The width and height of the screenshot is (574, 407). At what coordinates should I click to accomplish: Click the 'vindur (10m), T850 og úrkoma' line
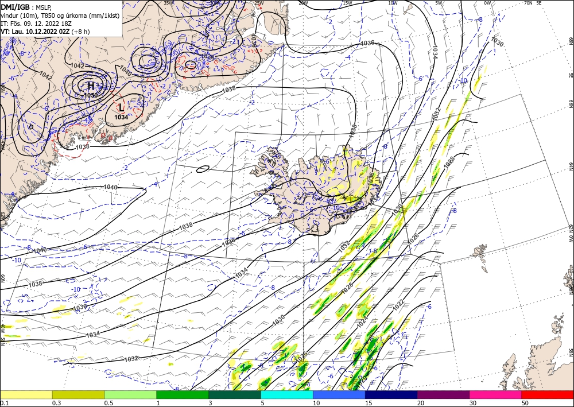point(60,15)
